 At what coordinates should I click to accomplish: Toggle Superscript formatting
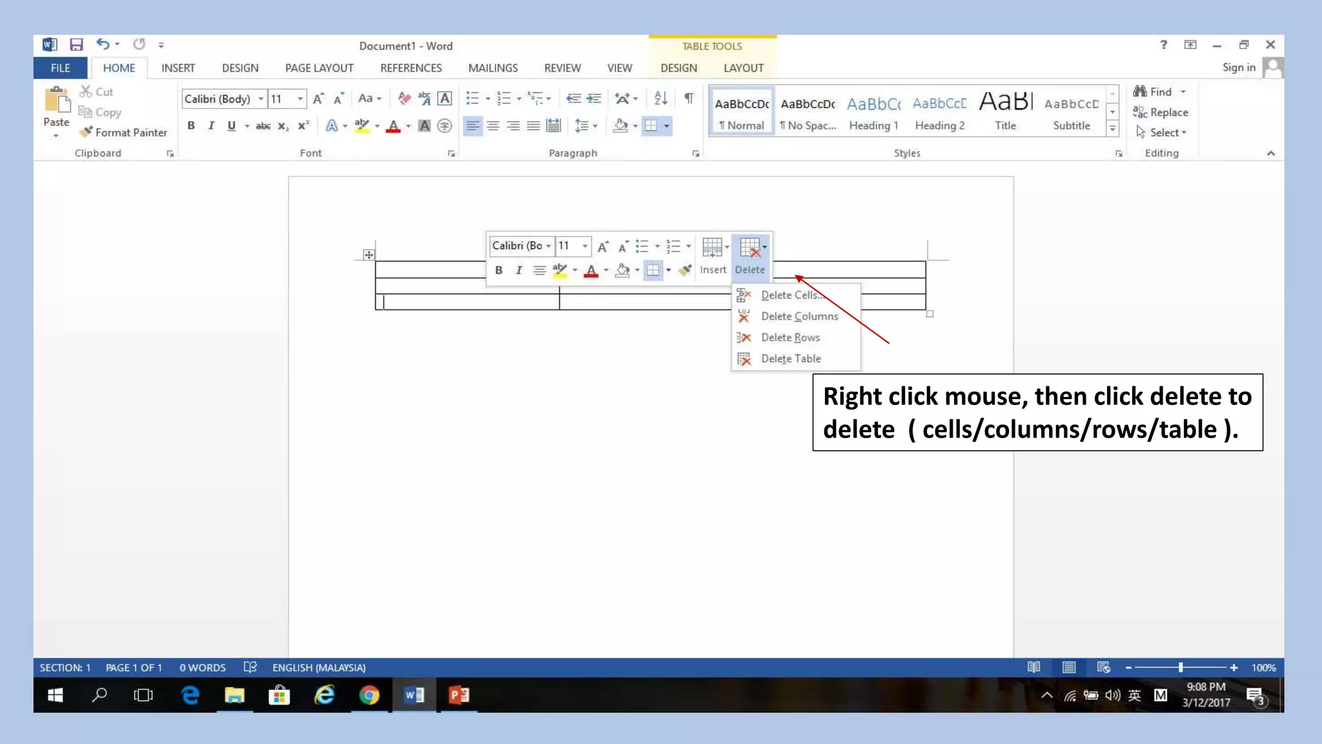coord(303,126)
